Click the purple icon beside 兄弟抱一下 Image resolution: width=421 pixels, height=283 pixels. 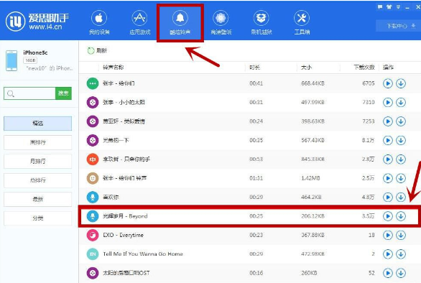click(x=93, y=140)
